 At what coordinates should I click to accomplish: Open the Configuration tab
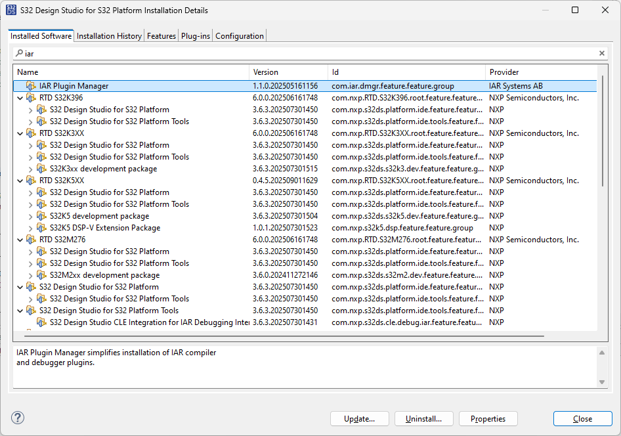[240, 35]
